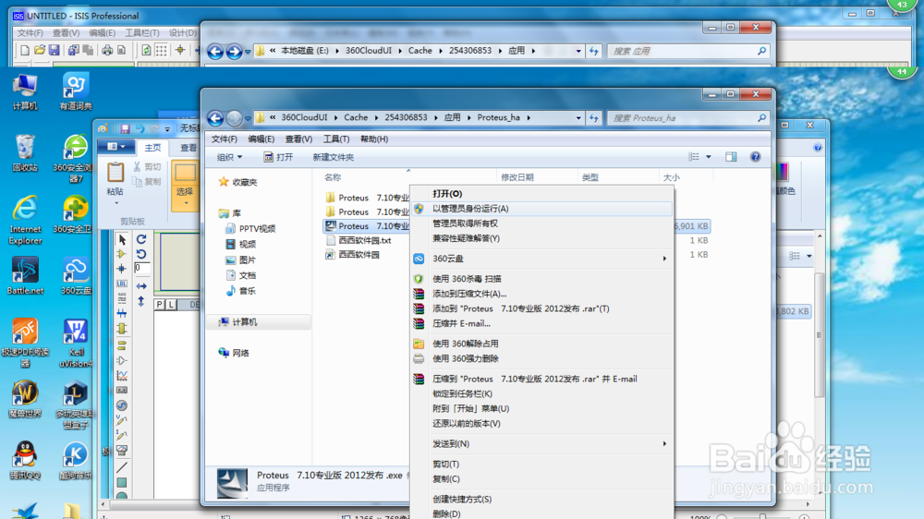Screen dimensions: 924x519
Task: Click the ISIS Redraw display icon
Action: 146,51
